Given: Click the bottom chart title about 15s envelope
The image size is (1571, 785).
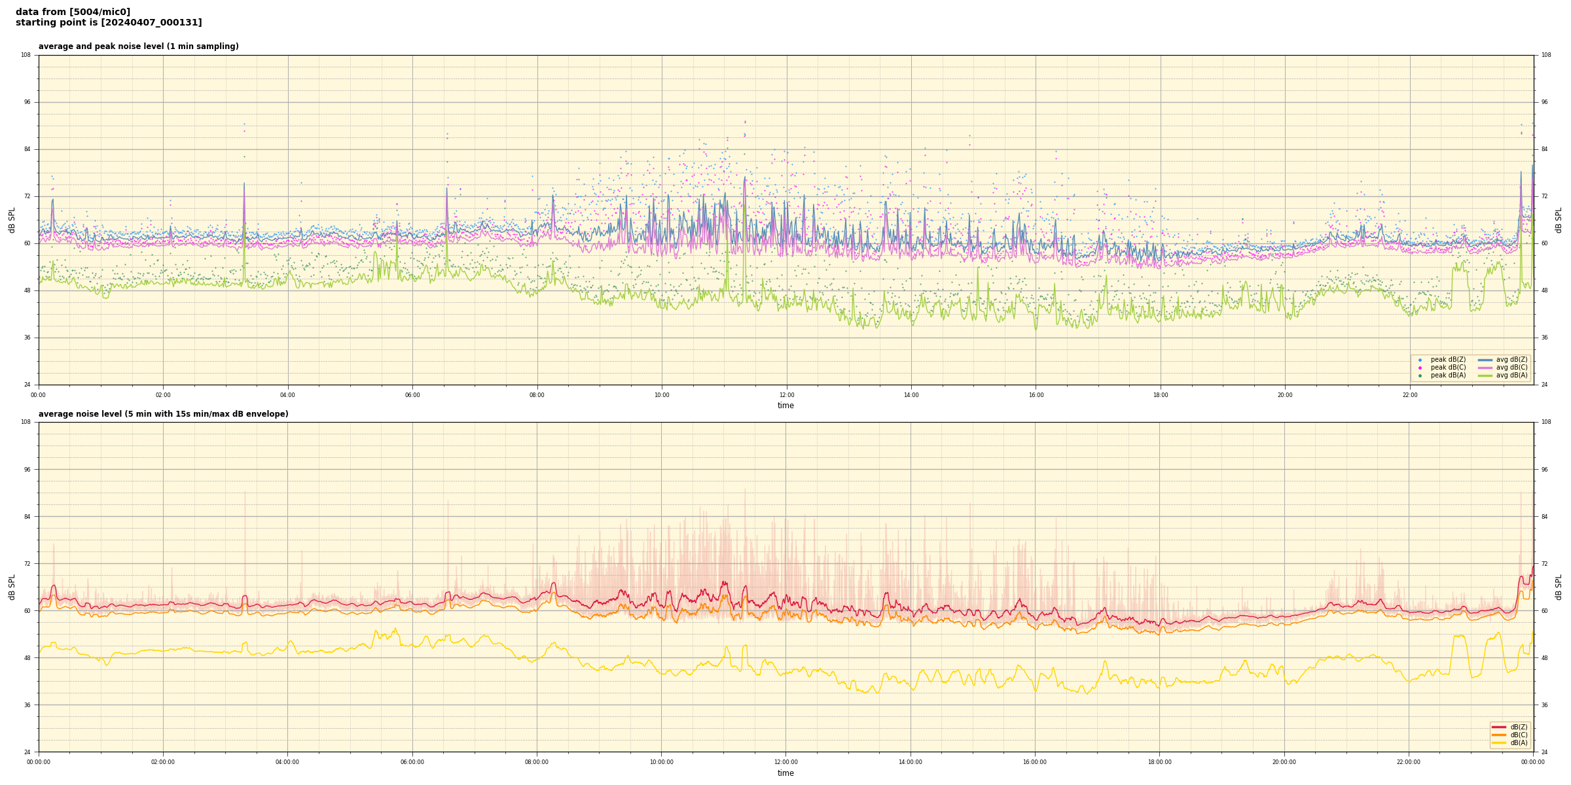Looking at the screenshot, I should [x=163, y=414].
